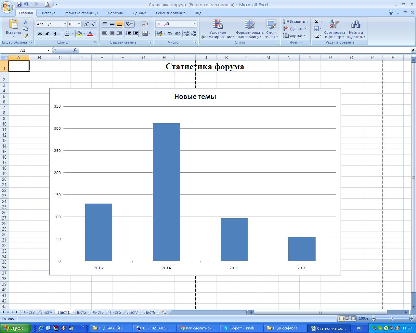Screen dimensions: 416x333
Task: Switch to the Формулы ribbon tab
Action: click(115, 13)
